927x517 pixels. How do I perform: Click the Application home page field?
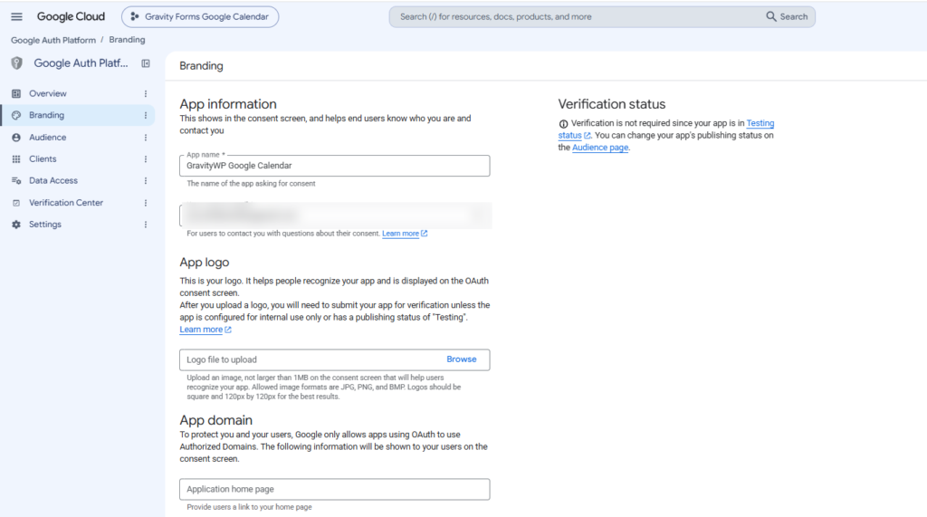pos(335,489)
